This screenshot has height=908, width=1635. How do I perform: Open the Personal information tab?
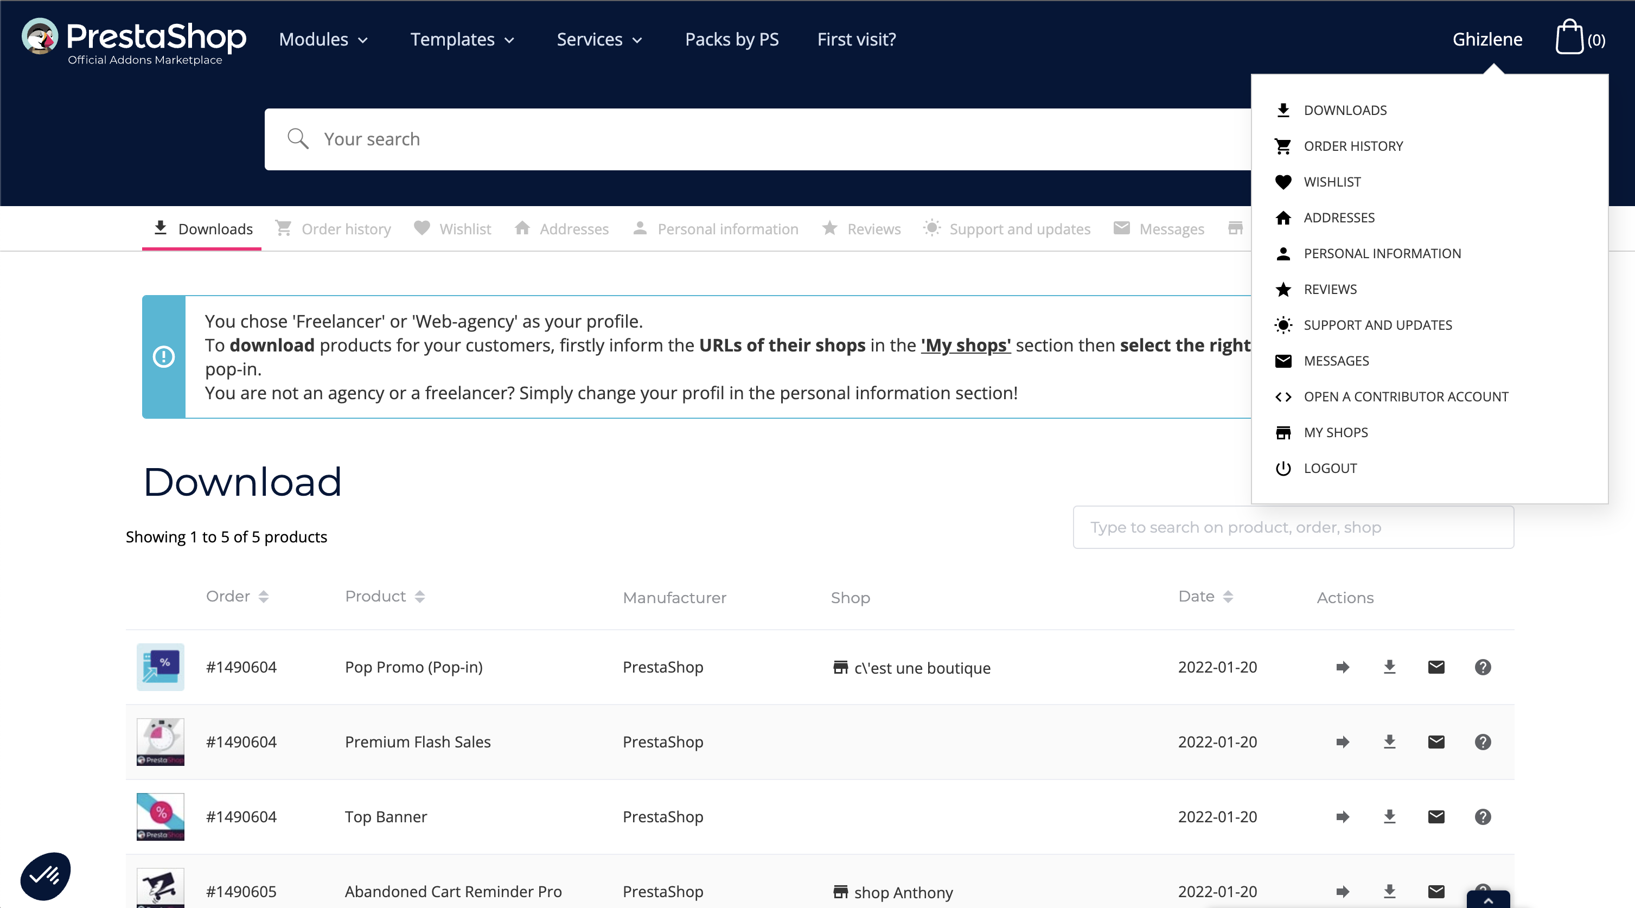click(x=727, y=229)
